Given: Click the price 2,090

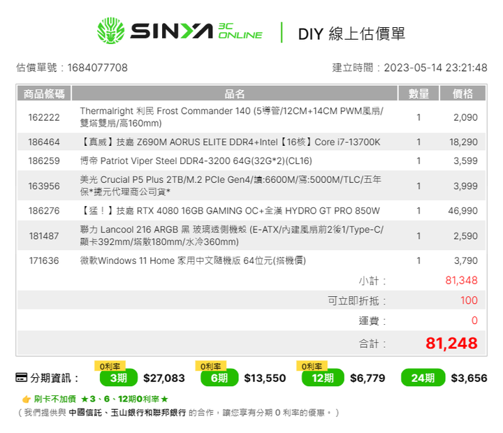Looking at the screenshot, I should coord(465,117).
